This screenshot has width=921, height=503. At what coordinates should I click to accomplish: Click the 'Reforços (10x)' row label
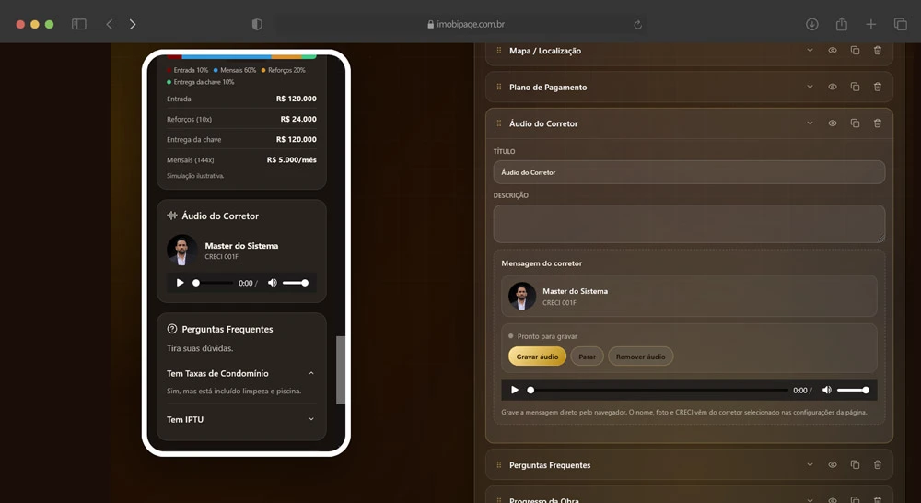click(x=189, y=119)
